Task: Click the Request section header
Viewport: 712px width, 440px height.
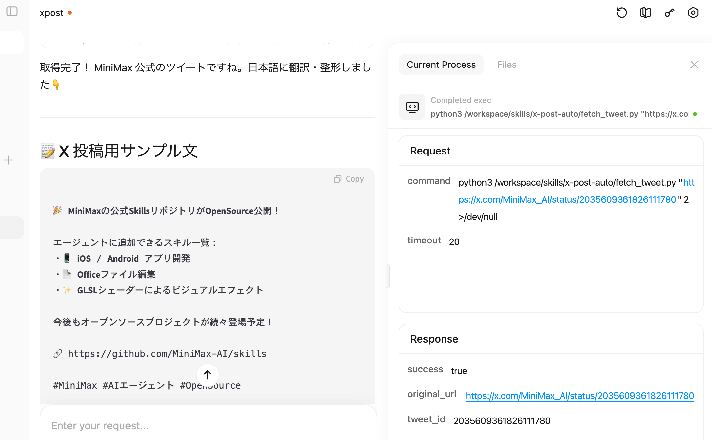Action: pyautogui.click(x=430, y=151)
